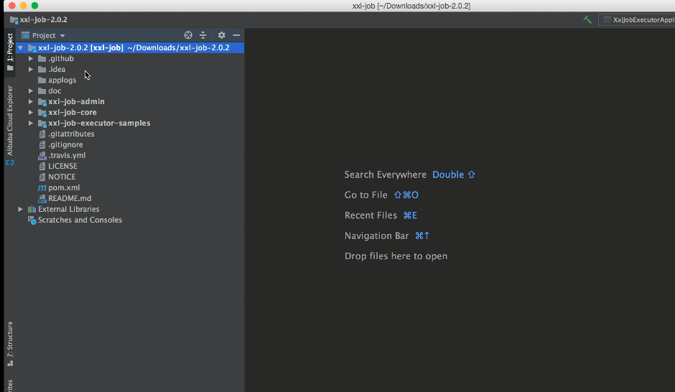Hide the Project panel with minus icon
The image size is (675, 392).
pyautogui.click(x=236, y=35)
